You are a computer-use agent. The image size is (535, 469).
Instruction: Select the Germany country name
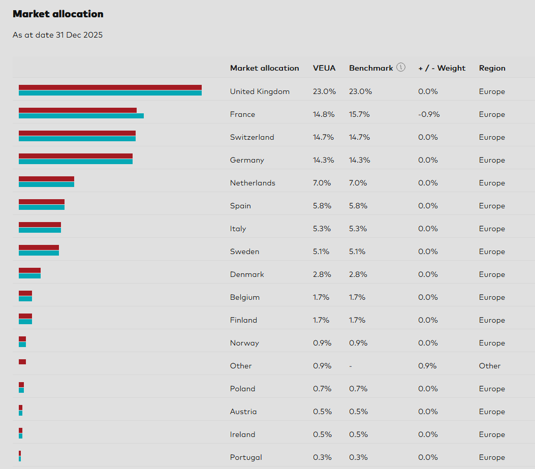pos(247,160)
